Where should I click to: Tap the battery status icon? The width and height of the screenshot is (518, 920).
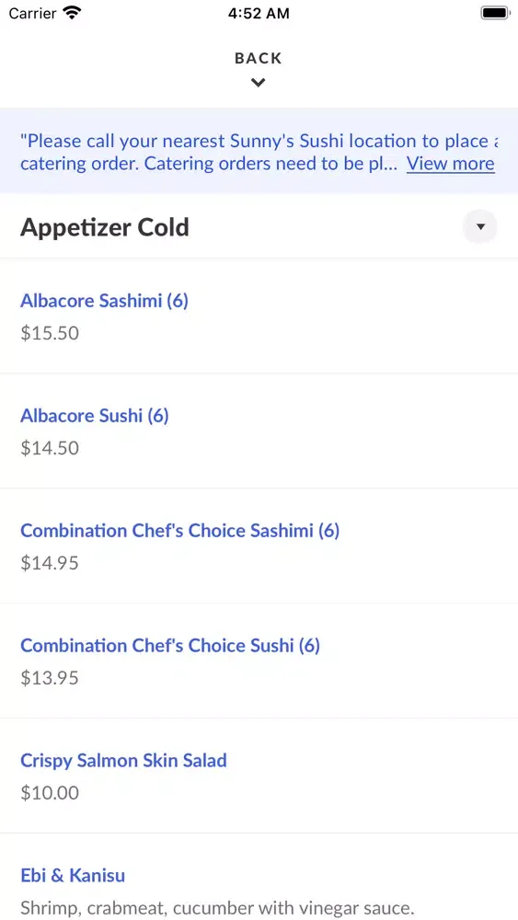click(495, 13)
